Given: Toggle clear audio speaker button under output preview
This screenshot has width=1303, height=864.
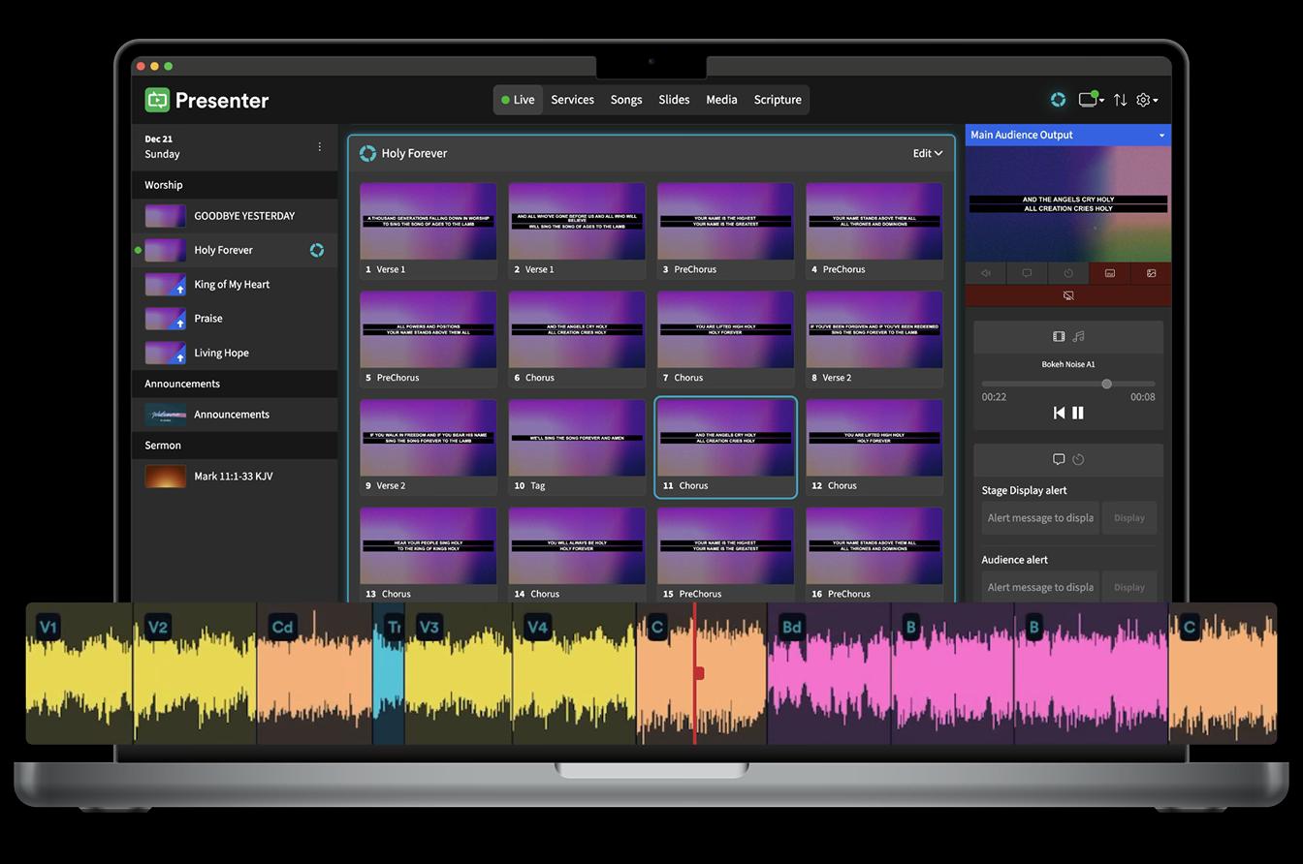Looking at the screenshot, I should click(x=986, y=273).
